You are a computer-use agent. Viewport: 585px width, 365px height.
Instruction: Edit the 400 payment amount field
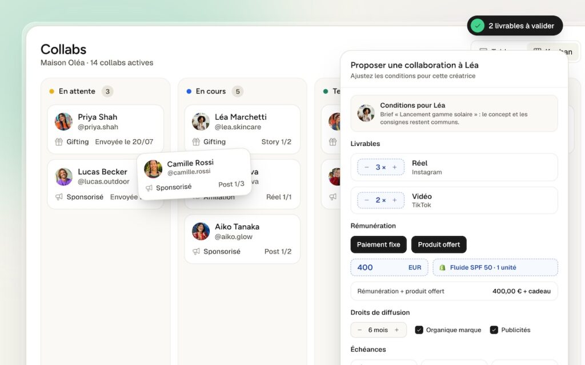click(x=389, y=267)
